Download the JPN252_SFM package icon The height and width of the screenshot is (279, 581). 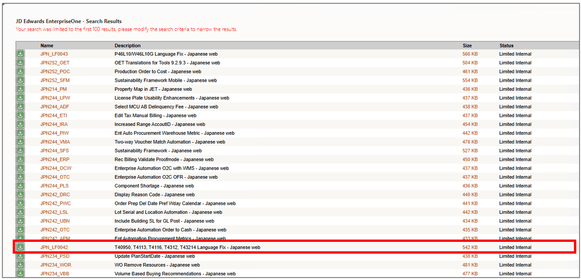(x=20, y=80)
